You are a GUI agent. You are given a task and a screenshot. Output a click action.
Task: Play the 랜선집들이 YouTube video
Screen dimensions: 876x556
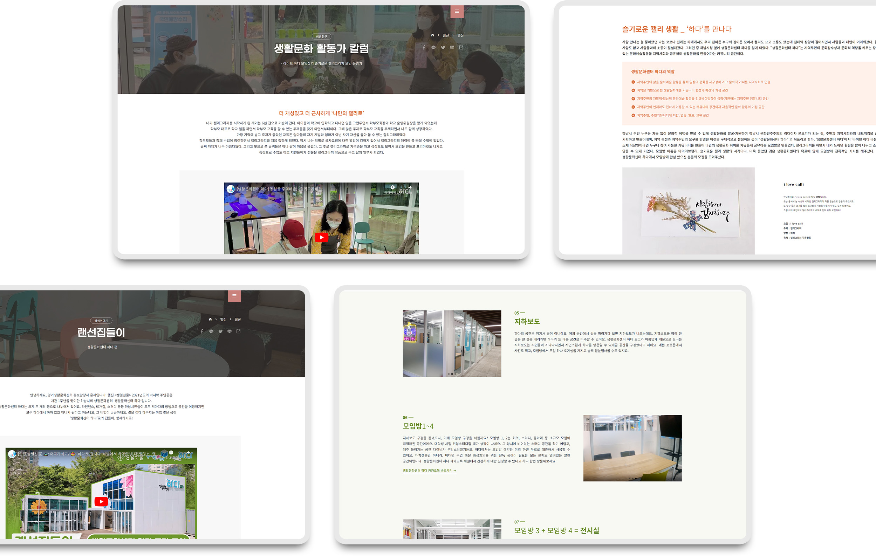[x=101, y=501]
